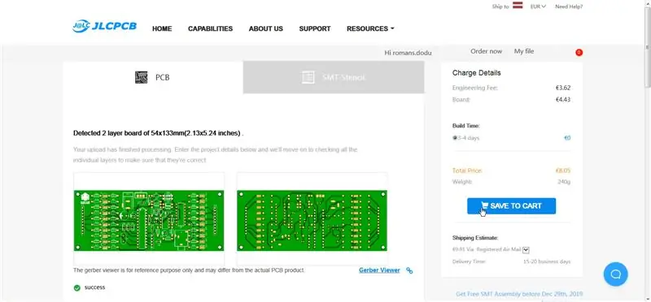Screen dimensions: 651x302
Task: Click the green success check icon
Action: tap(76, 288)
